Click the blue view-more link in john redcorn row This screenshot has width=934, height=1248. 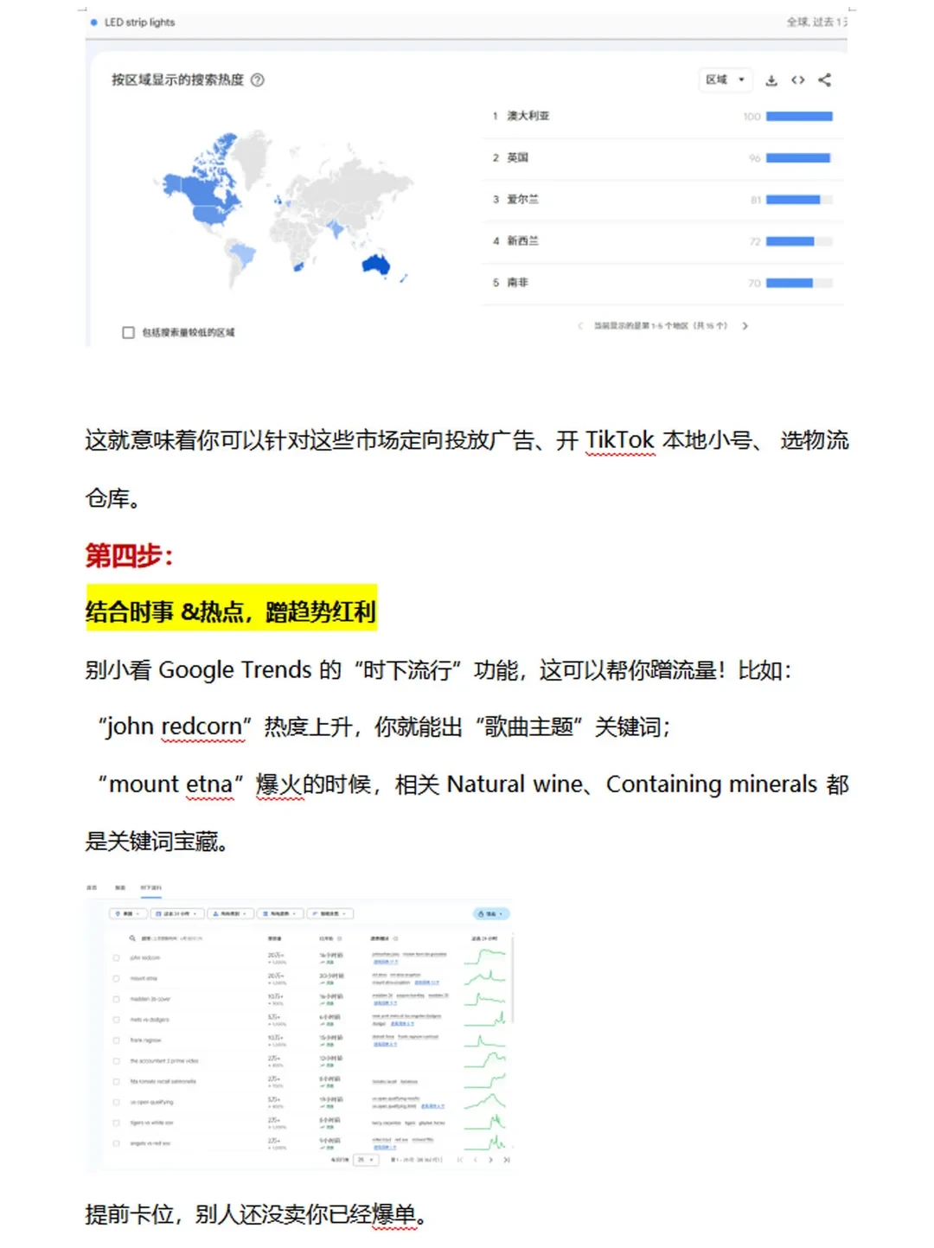[x=386, y=962]
